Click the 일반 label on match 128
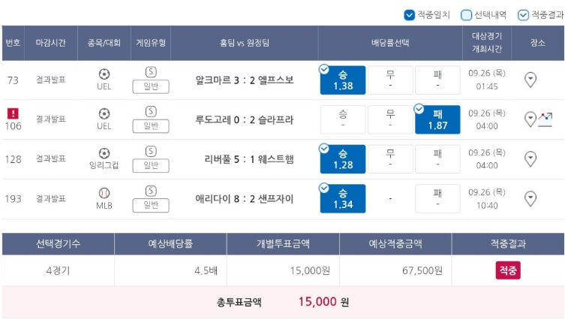The image size is (565, 320). coord(151,165)
